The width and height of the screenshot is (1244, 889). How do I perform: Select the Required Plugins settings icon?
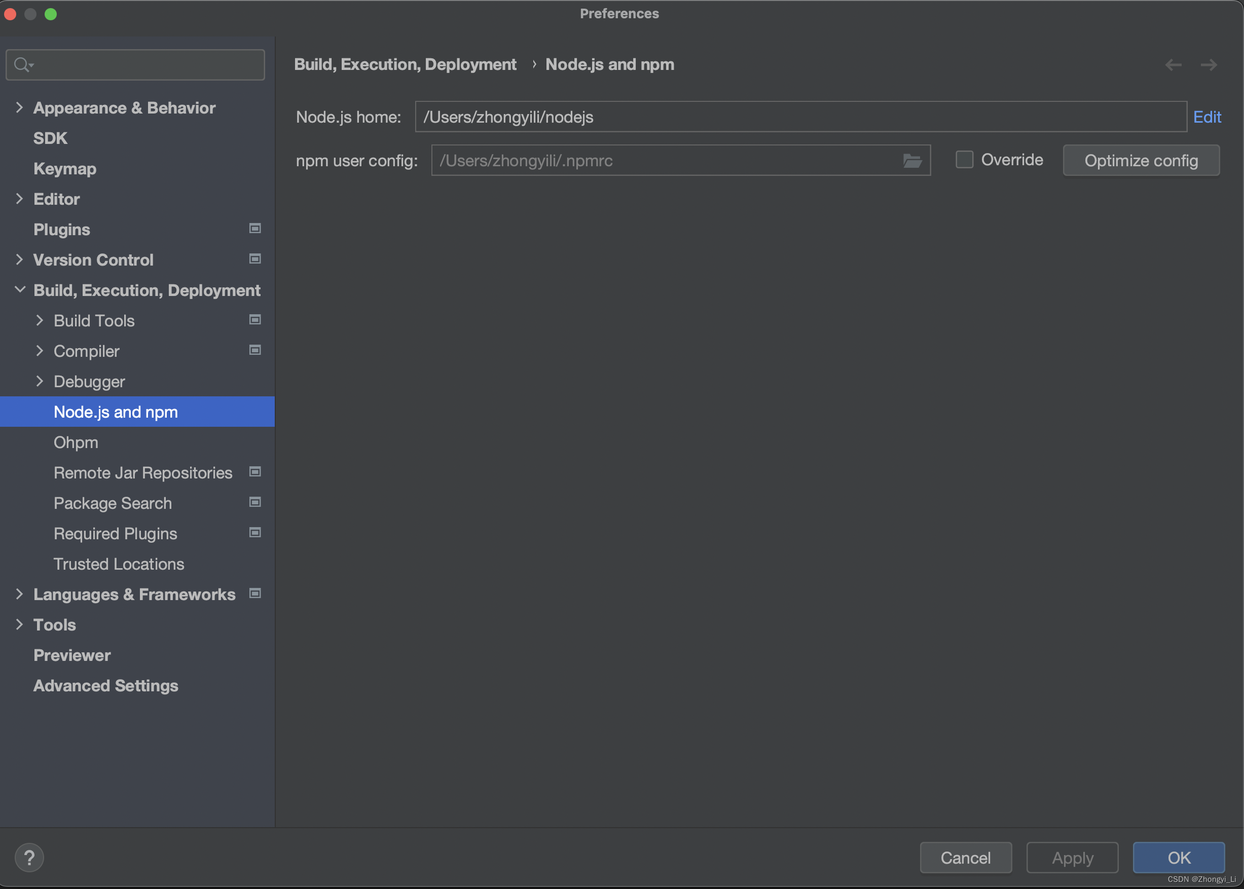point(254,532)
